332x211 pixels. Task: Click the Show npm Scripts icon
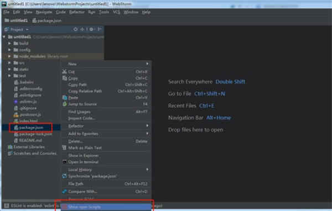(64, 207)
